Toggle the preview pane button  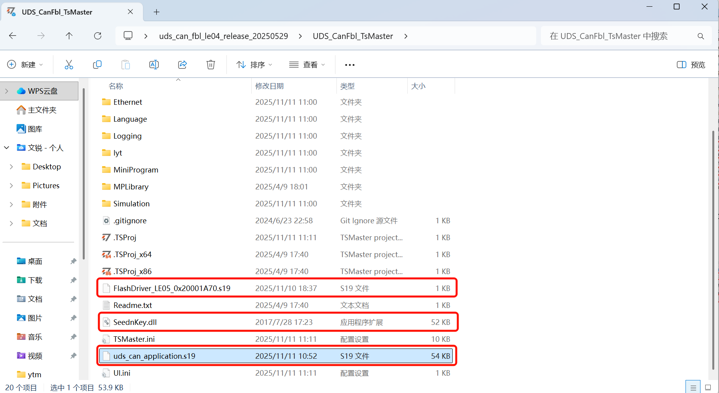(x=691, y=65)
